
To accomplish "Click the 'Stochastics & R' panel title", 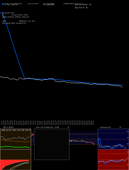I will coord(105,127).
